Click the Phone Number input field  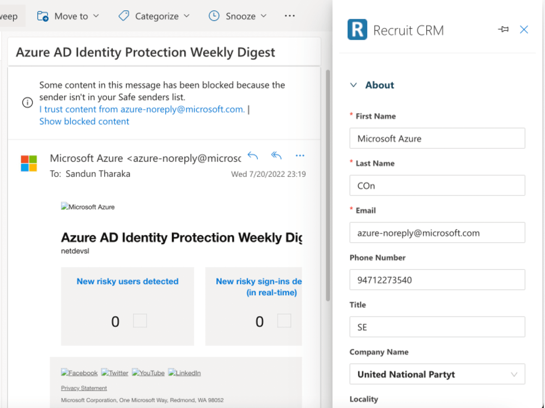(x=437, y=280)
